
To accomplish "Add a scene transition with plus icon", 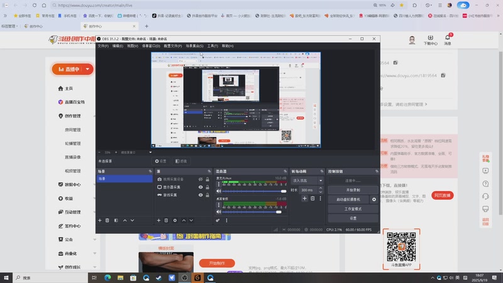I will tap(304, 199).
